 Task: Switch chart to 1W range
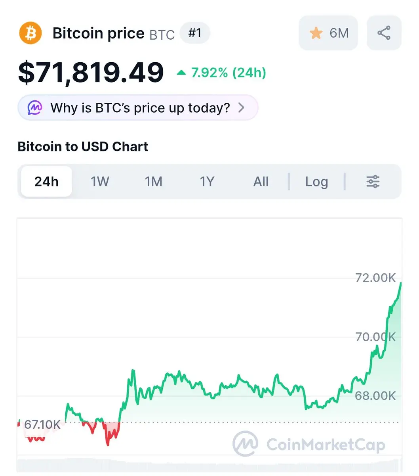coord(100,182)
